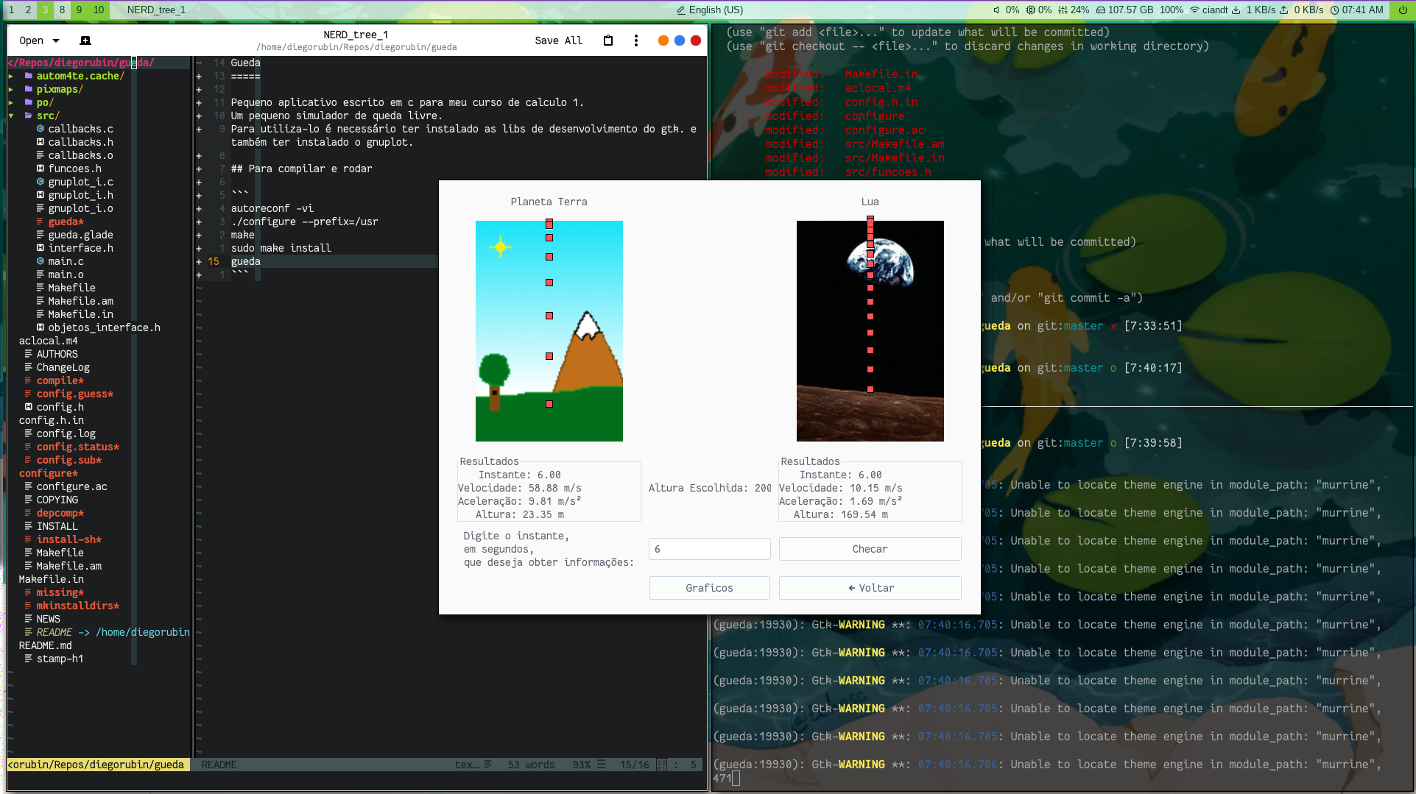Click the objetos_interface.h file icon
Image resolution: width=1416 pixels, height=794 pixels.
click(40, 327)
